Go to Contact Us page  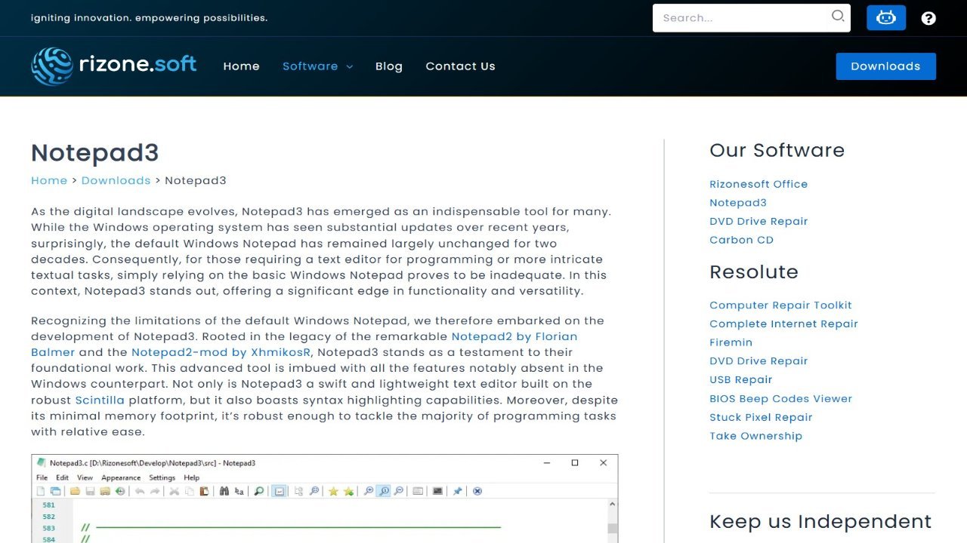click(x=460, y=66)
